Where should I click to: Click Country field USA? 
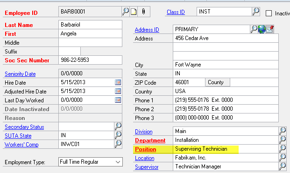tap(226, 91)
